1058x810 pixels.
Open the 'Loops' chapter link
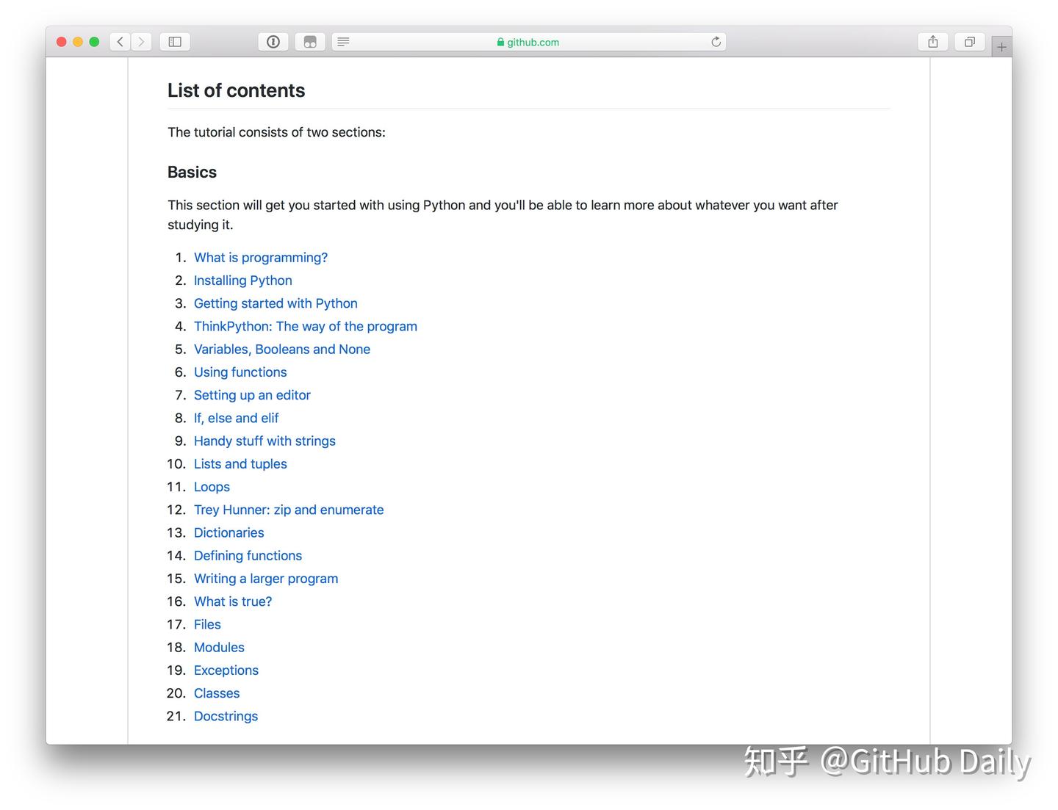212,486
